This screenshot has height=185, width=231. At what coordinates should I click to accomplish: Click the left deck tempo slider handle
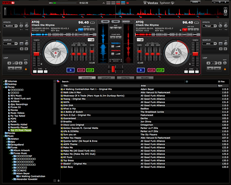click(x=36, y=54)
